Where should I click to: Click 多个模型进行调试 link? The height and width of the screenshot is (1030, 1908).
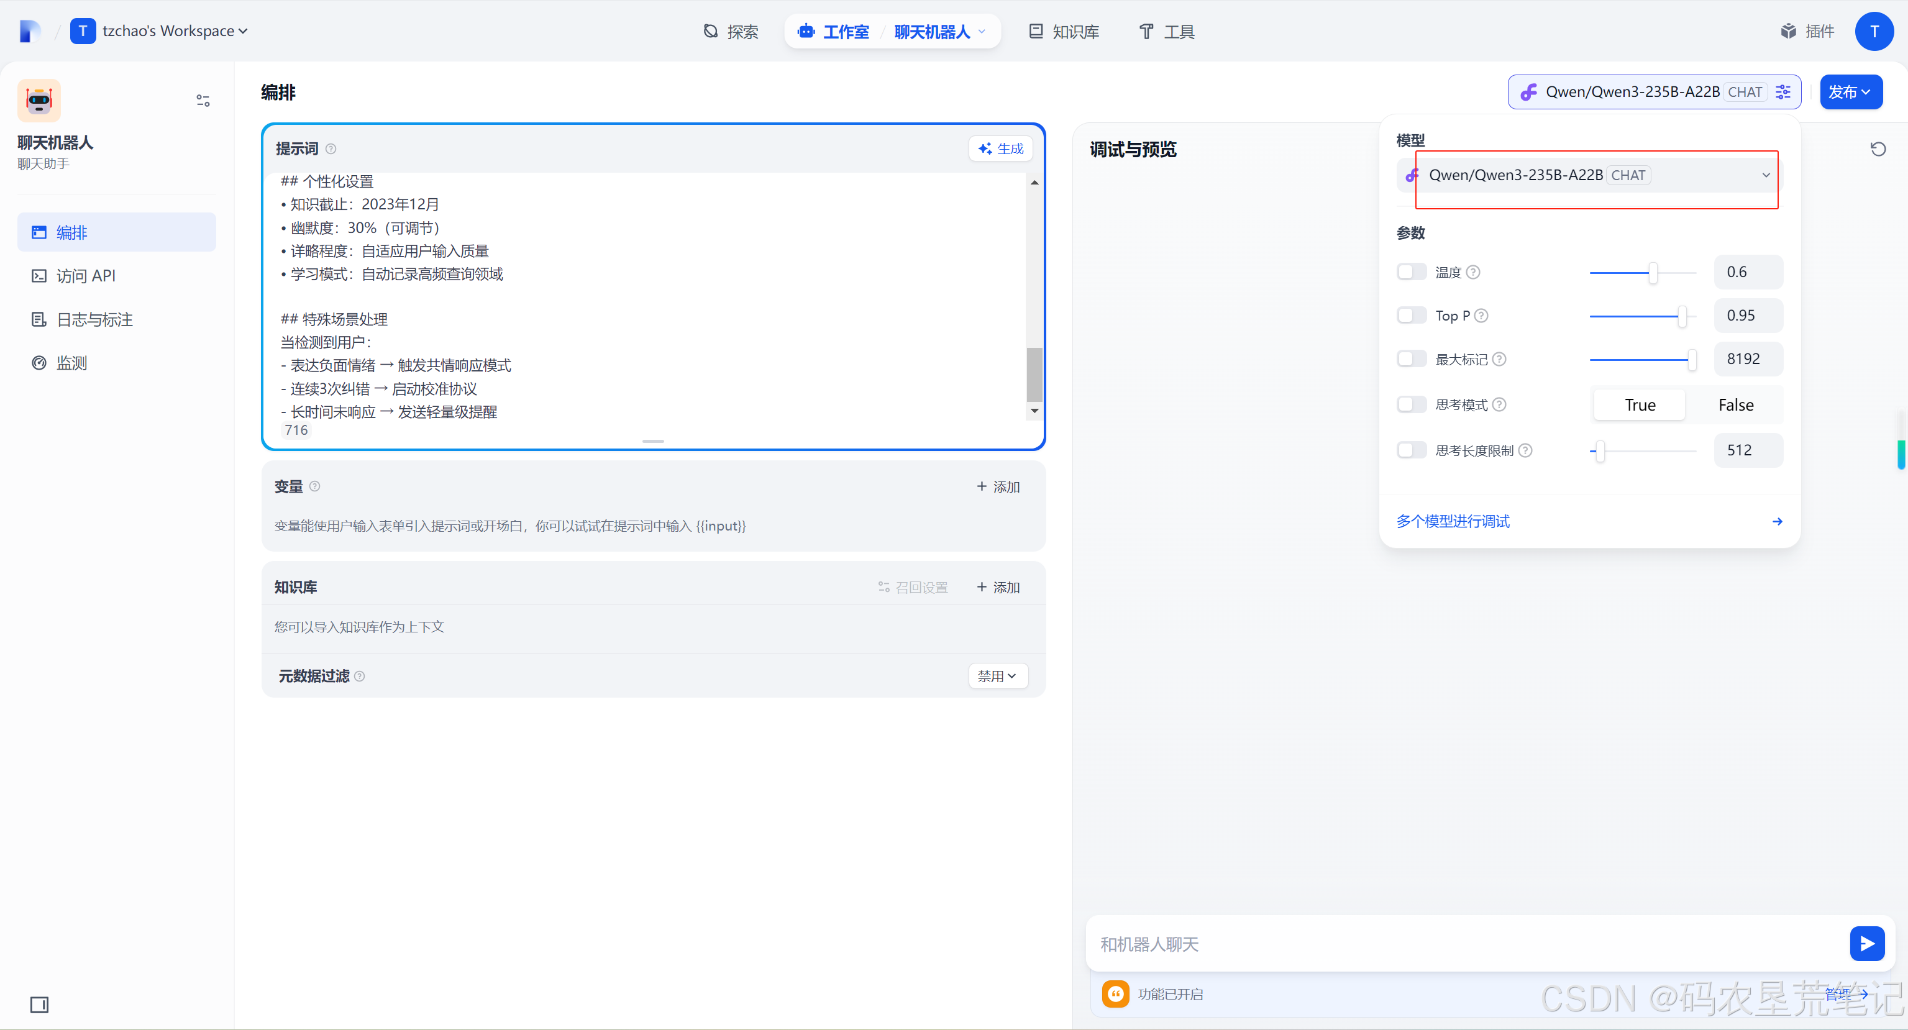pos(1453,521)
